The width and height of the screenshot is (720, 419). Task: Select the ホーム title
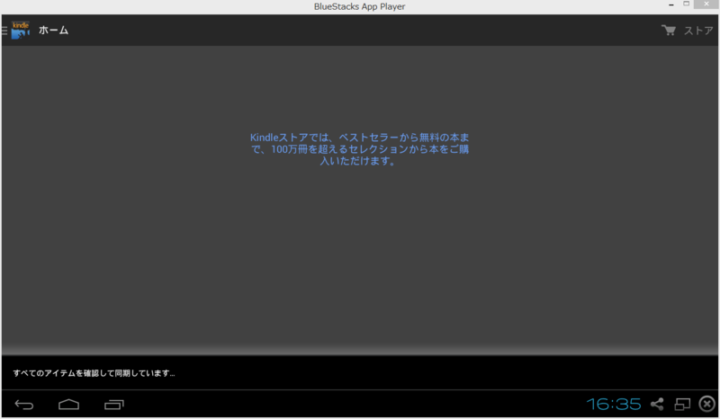[x=53, y=31]
